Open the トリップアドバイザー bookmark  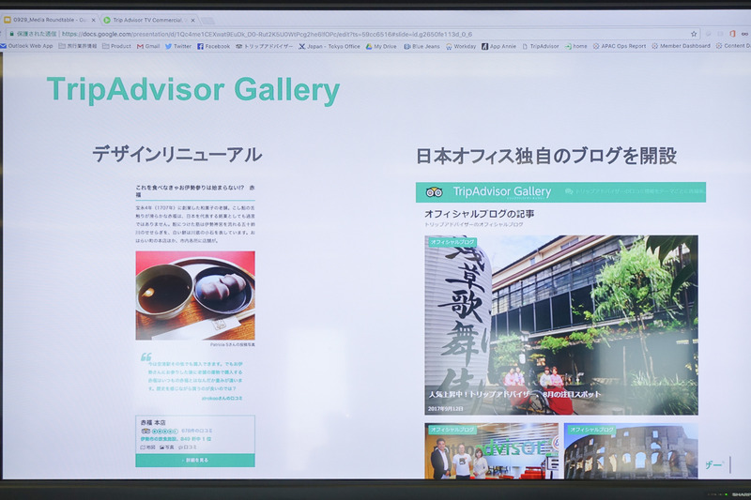[x=265, y=46]
